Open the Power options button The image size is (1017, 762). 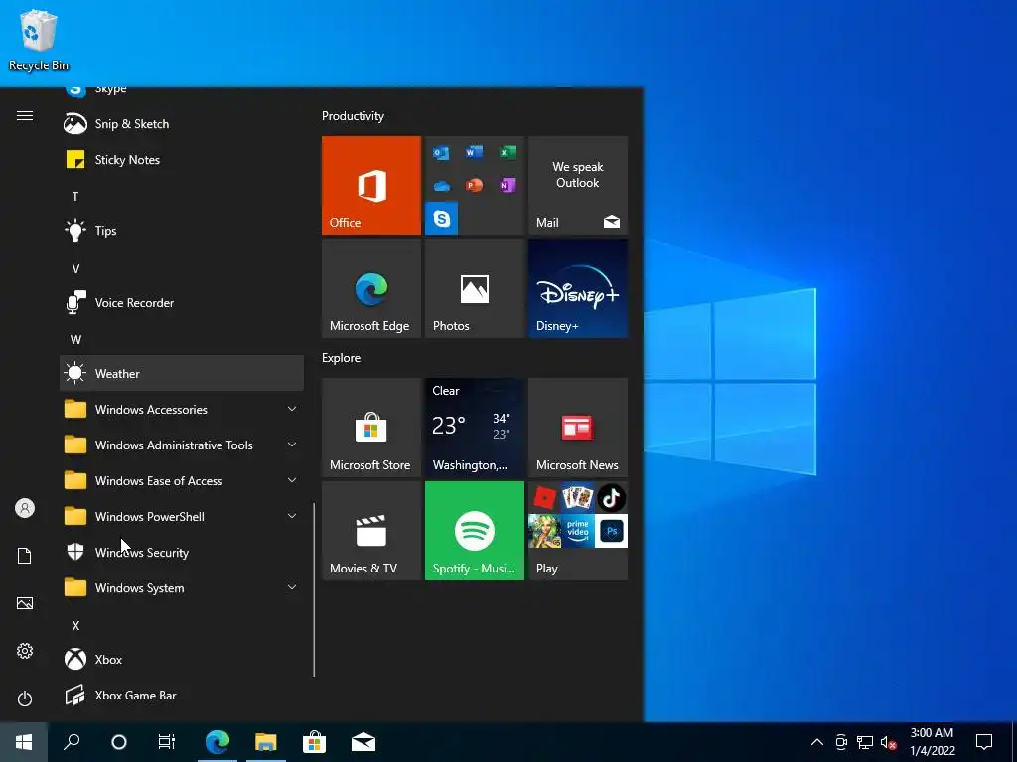point(25,698)
